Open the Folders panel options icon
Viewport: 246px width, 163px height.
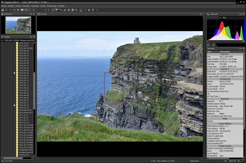pos(31,37)
